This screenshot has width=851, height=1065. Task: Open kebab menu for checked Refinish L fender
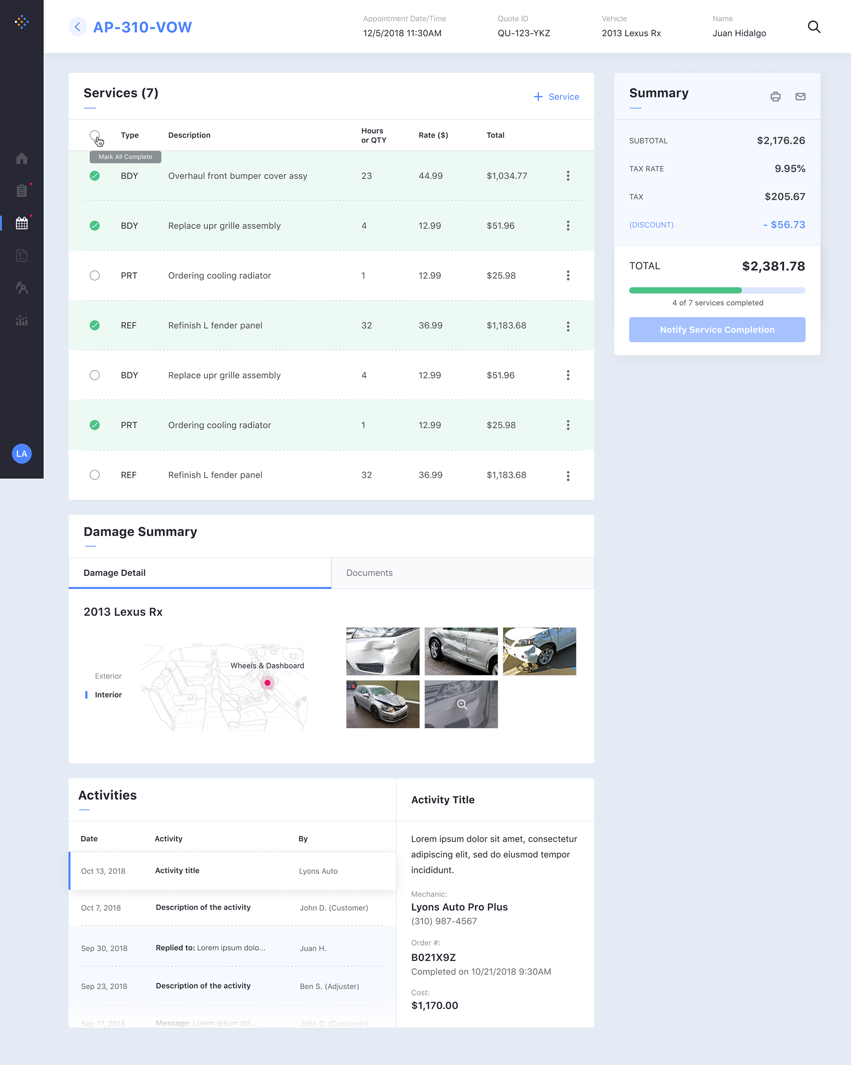pos(567,326)
